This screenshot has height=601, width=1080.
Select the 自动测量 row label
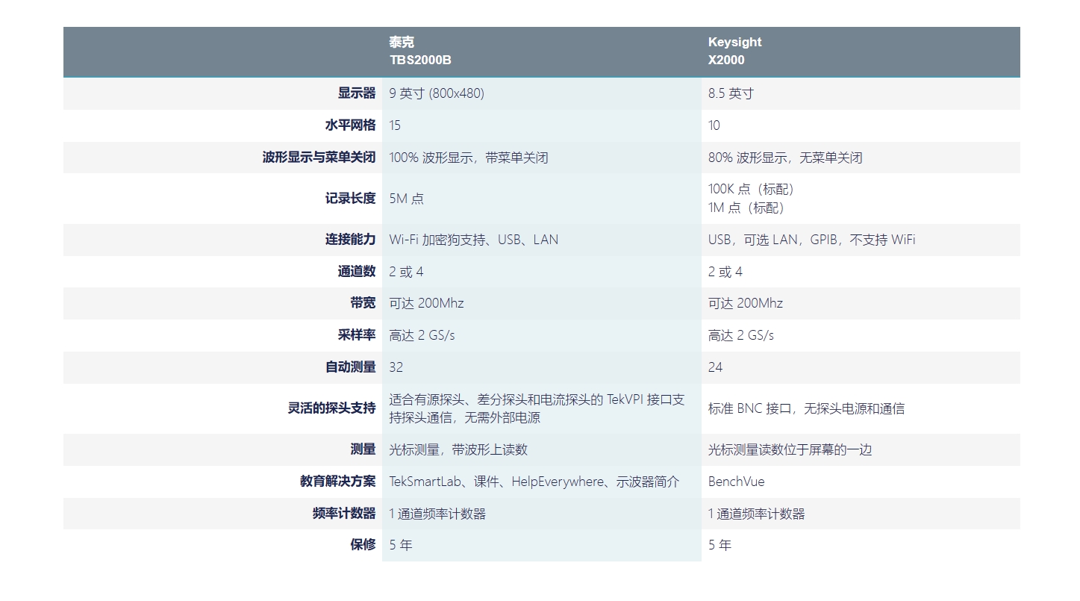click(350, 367)
